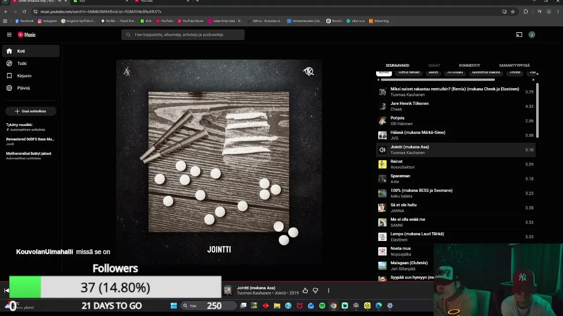Image resolution: width=563 pixels, height=316 pixels.
Task: Play Jare Henrik Tiihonen by Cheek
Action: click(456, 106)
